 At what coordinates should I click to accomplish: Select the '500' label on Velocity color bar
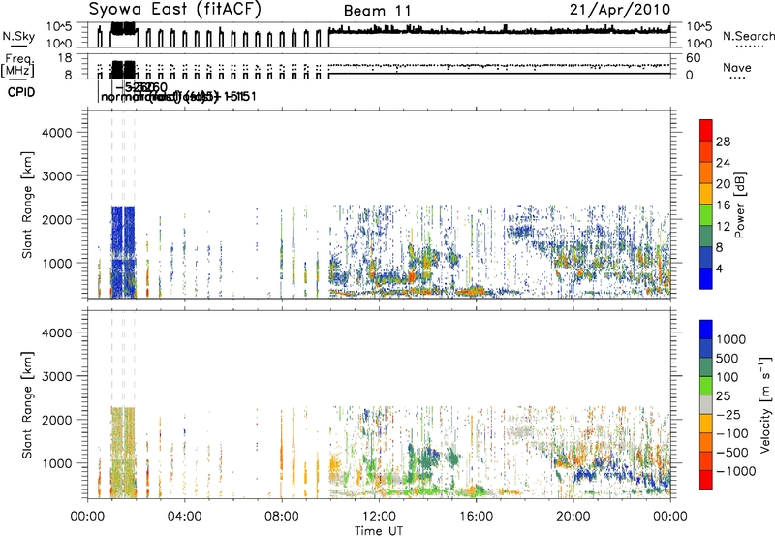click(x=728, y=359)
